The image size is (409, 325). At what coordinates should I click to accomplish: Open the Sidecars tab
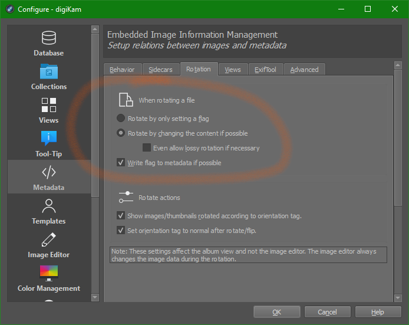click(x=160, y=70)
